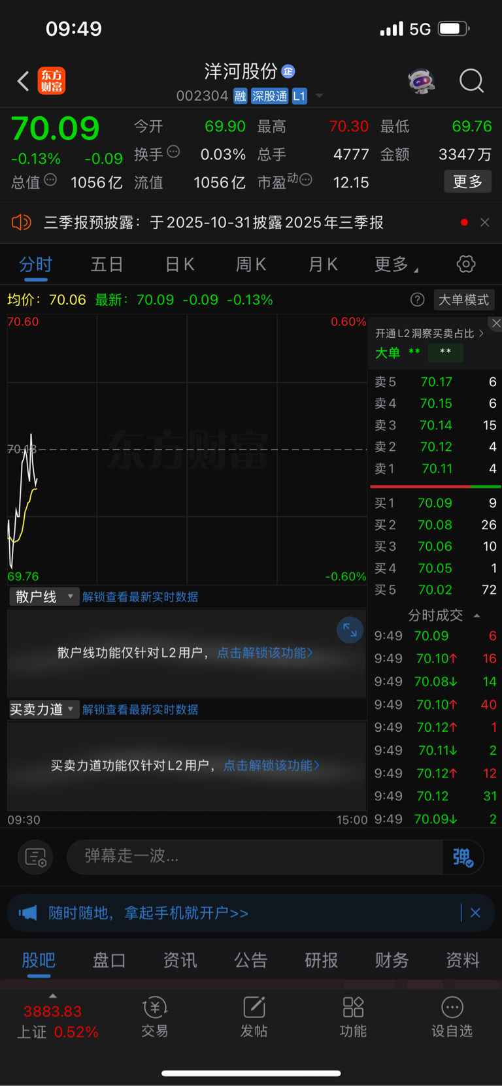
Task: Switch to 日K chart tab
Action: click(x=180, y=265)
